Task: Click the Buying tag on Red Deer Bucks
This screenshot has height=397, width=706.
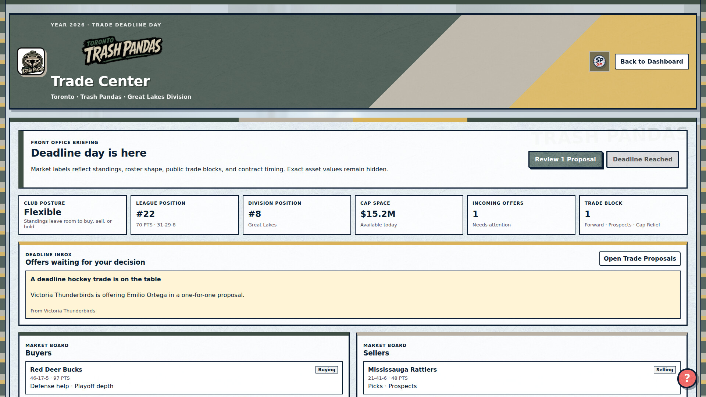Action: [327, 370]
